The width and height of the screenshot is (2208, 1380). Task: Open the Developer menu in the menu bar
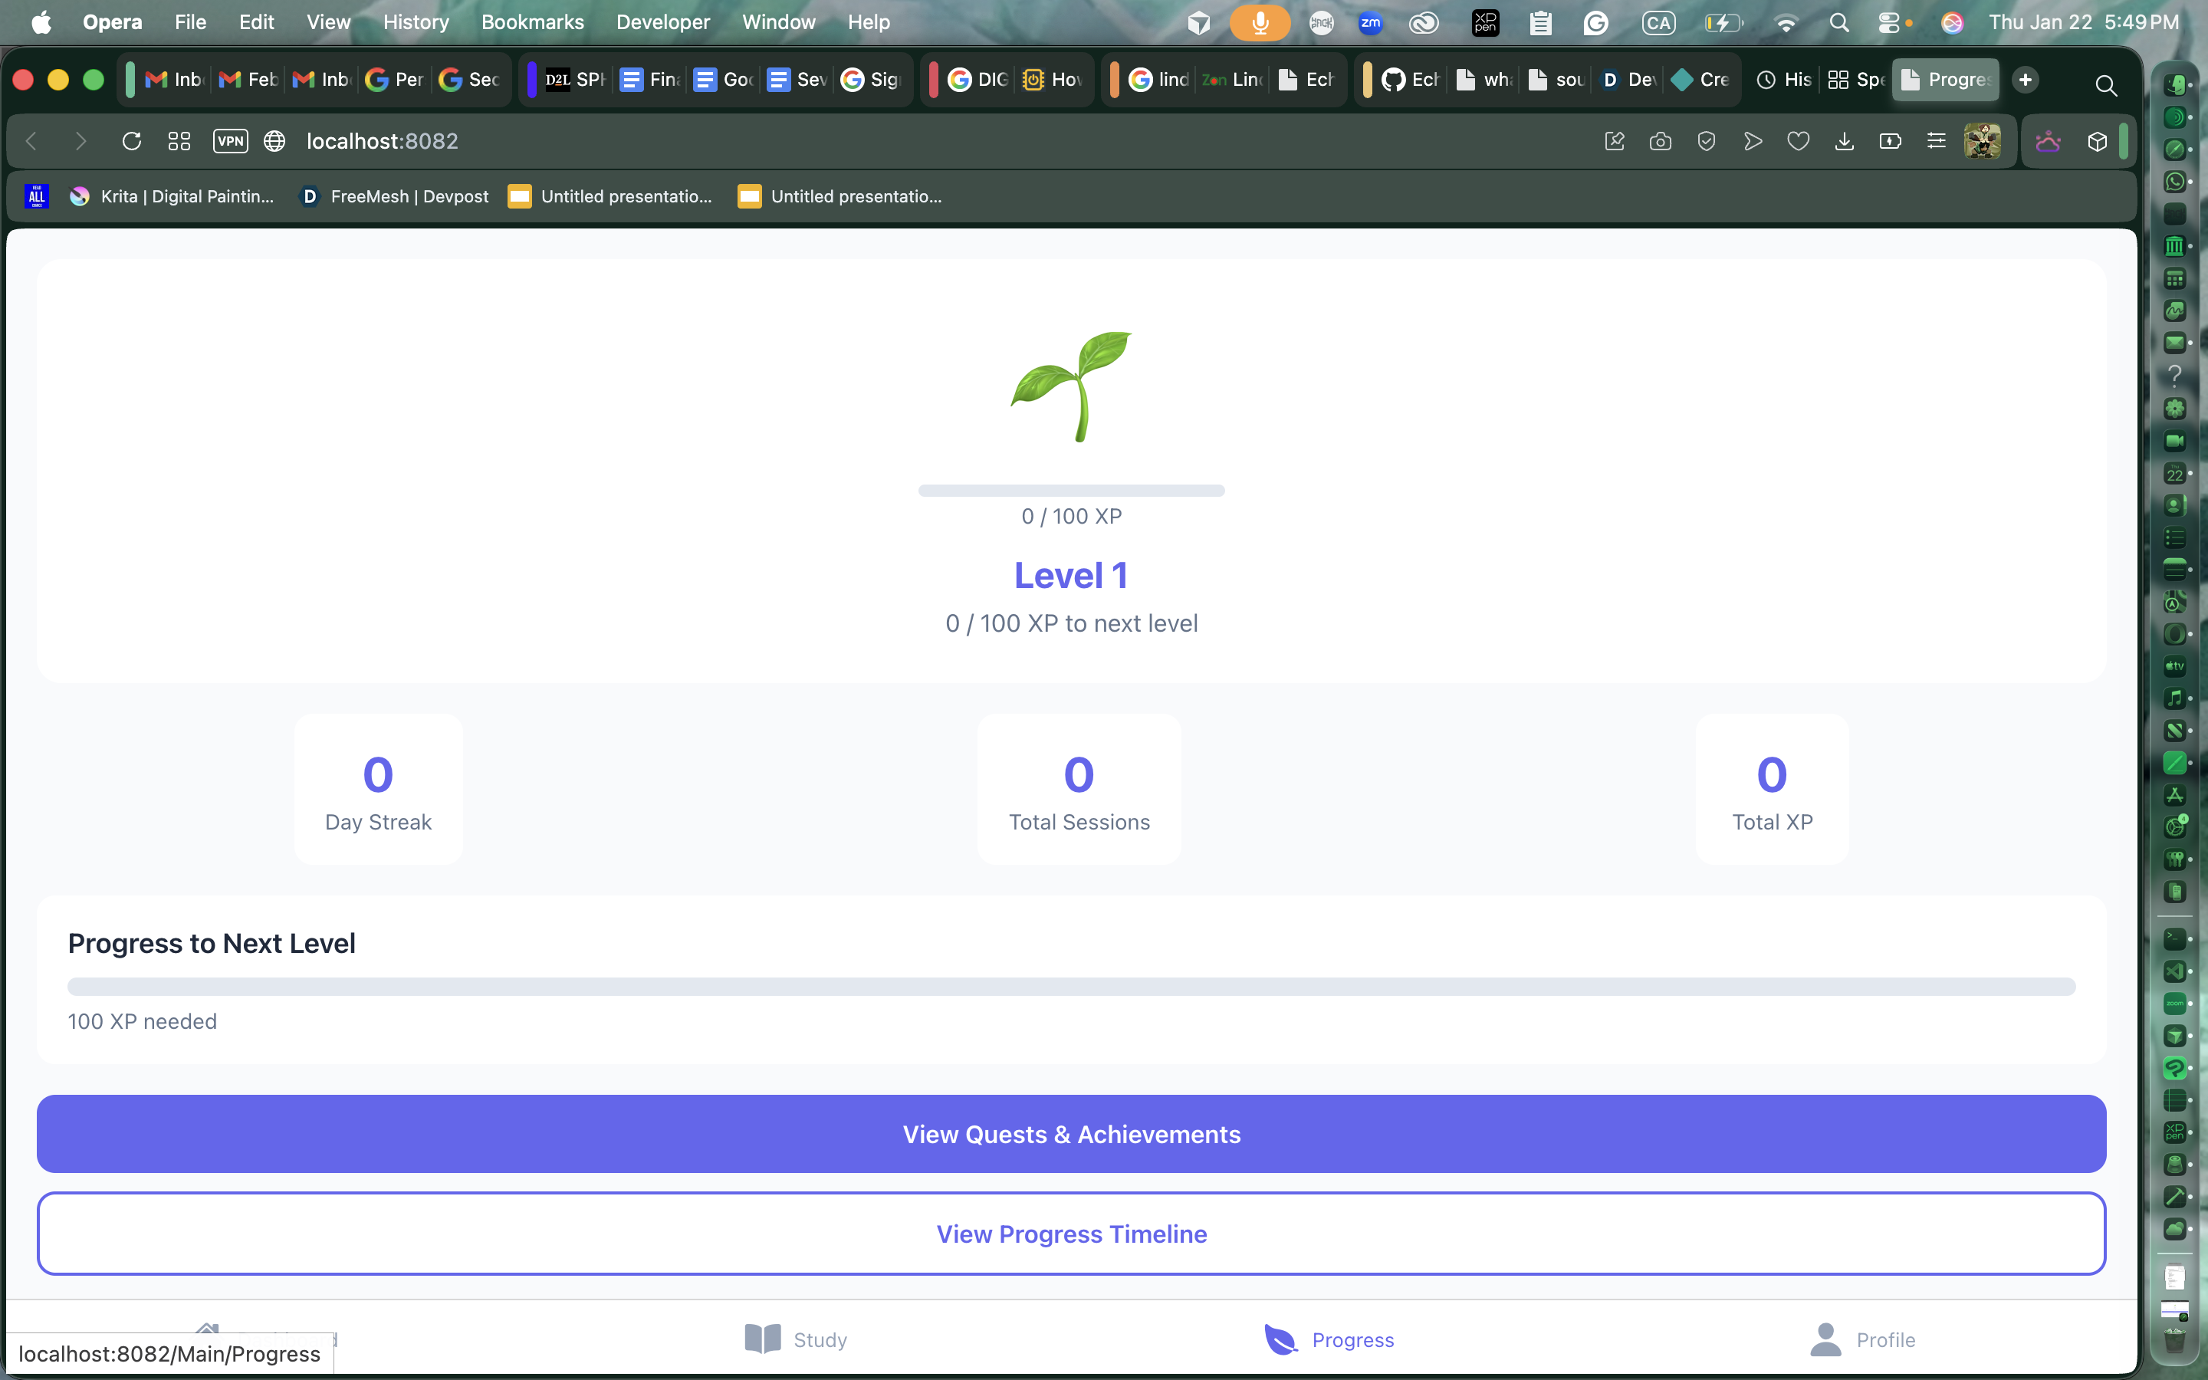click(x=662, y=22)
